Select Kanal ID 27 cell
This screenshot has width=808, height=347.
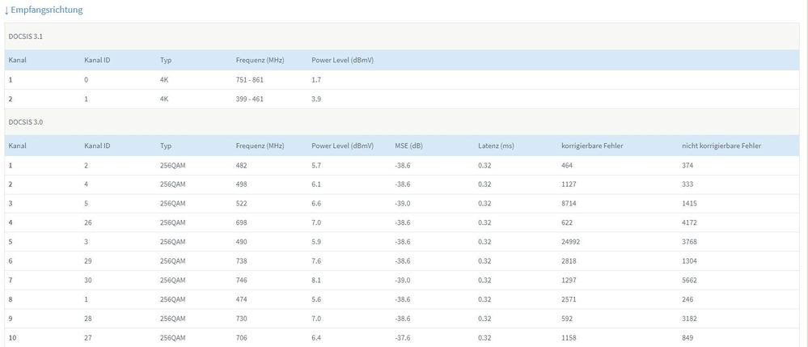pyautogui.click(x=88, y=338)
